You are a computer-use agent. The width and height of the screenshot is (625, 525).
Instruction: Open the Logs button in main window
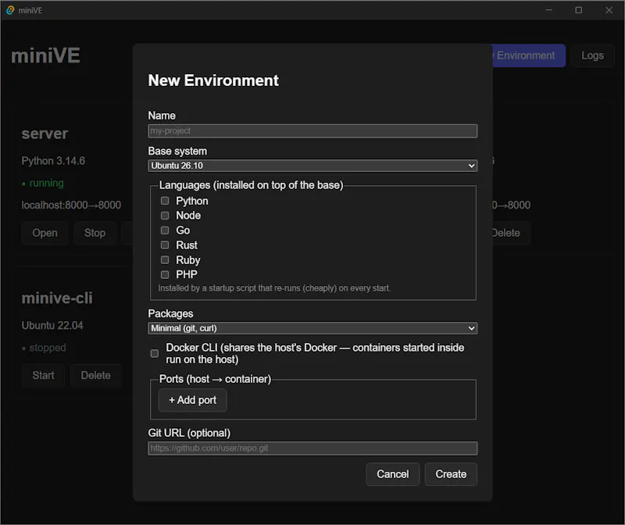pyautogui.click(x=592, y=55)
